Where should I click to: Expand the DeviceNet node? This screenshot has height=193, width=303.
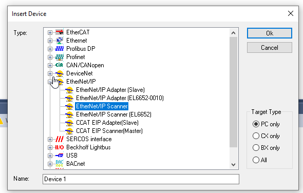tap(50, 73)
